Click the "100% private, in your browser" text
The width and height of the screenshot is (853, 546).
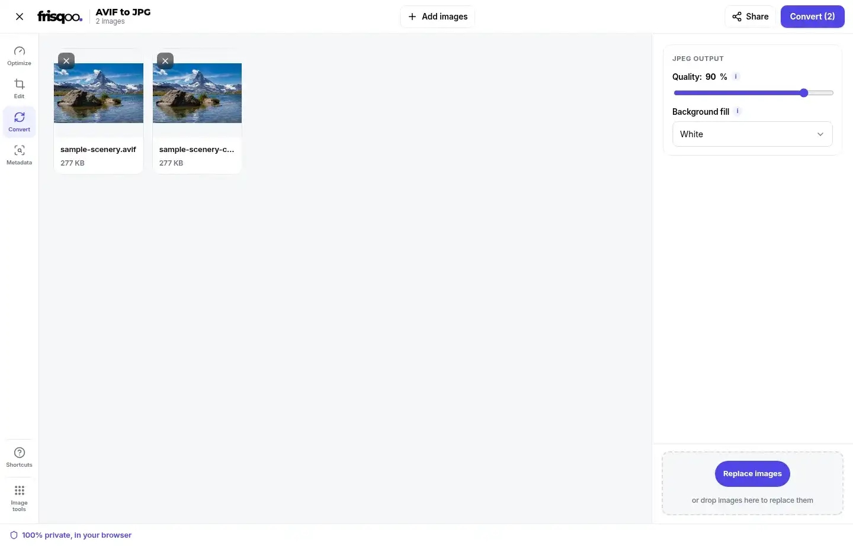[x=77, y=535]
